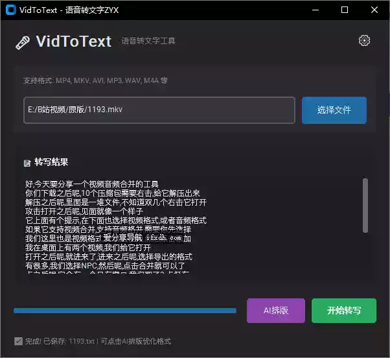Click the purple AI排版 button
The height and width of the screenshot is (358, 390).
point(276,311)
